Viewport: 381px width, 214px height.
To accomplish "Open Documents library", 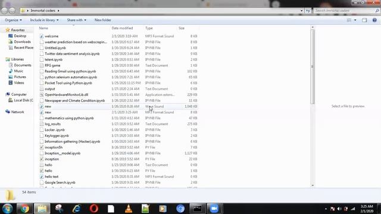I will click(x=23, y=65).
